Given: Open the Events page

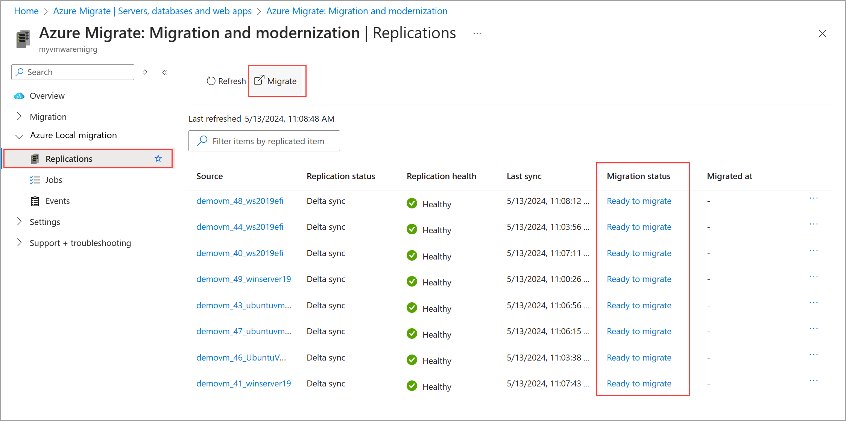Looking at the screenshot, I should (57, 201).
